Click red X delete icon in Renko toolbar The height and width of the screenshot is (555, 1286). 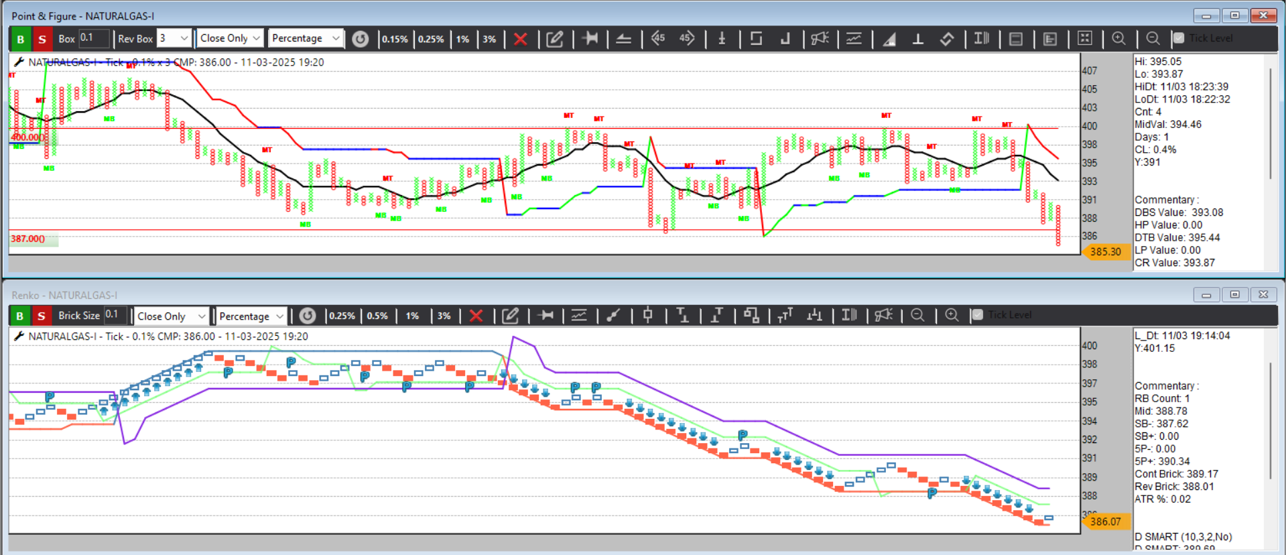click(476, 316)
